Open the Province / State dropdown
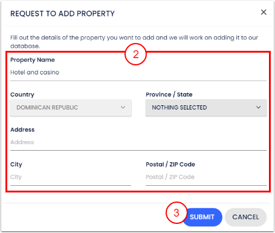Viewport: 275px width, 233px height. [x=206, y=108]
